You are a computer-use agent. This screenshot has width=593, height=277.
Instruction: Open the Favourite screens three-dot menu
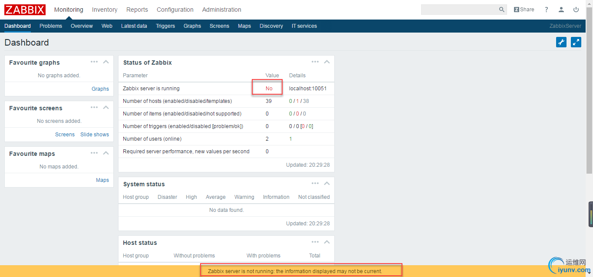(x=94, y=107)
